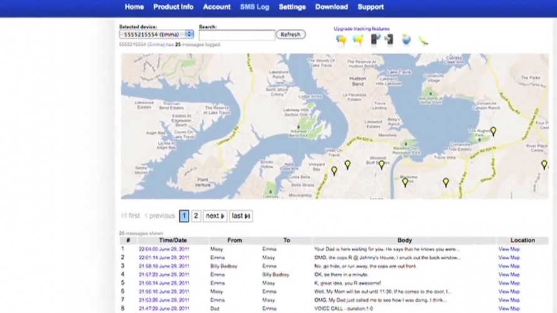Click message 'OMG, My Dad just called me'
Image resolution: width=557 pixels, height=313 pixels.
tap(381, 300)
